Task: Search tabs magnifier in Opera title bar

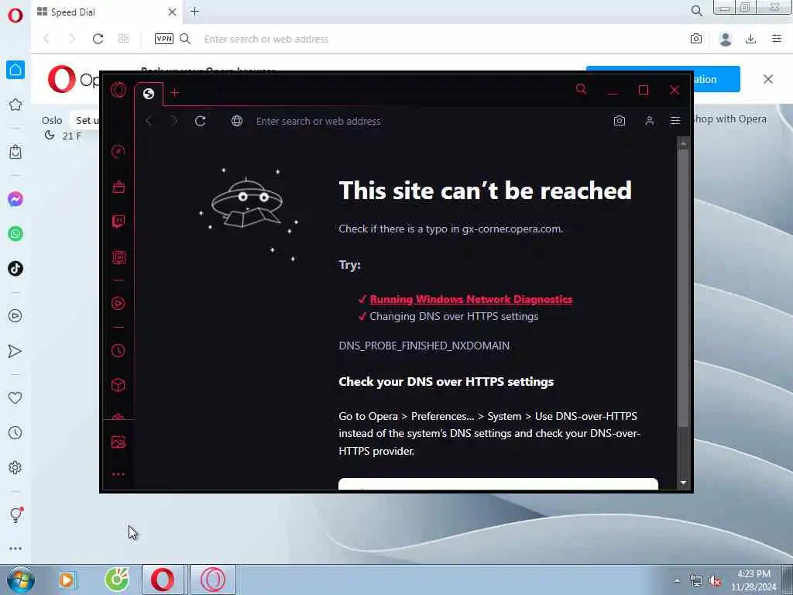Action: pos(696,11)
